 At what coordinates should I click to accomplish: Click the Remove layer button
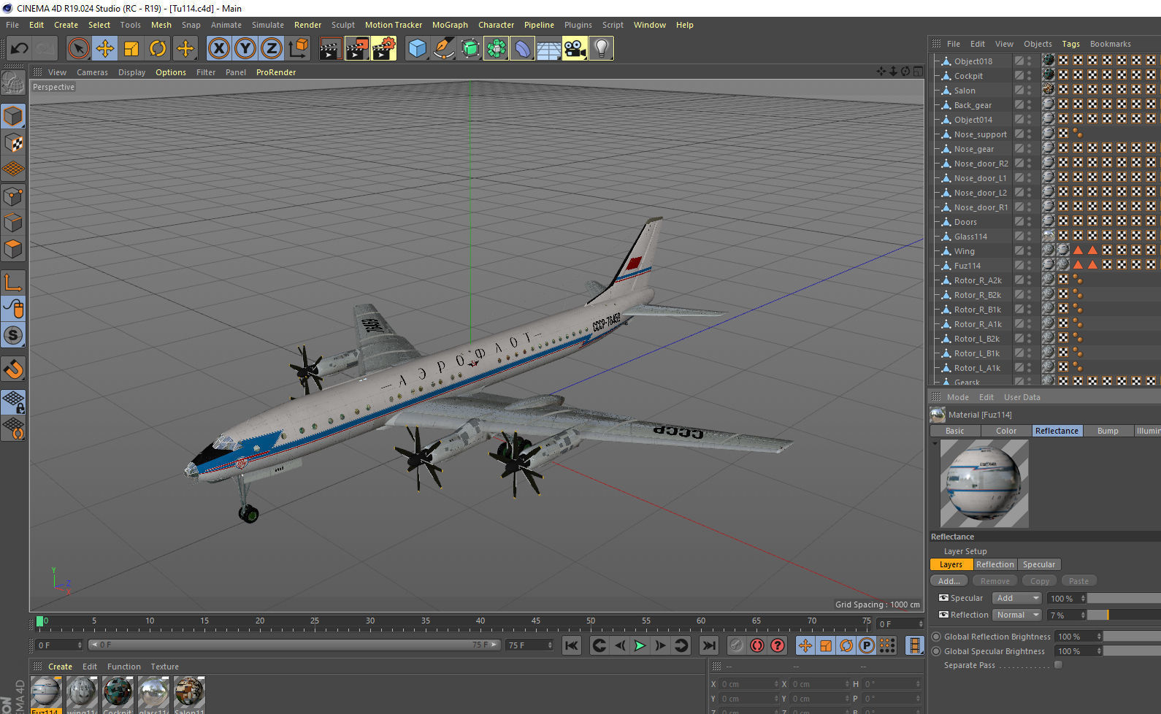click(995, 581)
